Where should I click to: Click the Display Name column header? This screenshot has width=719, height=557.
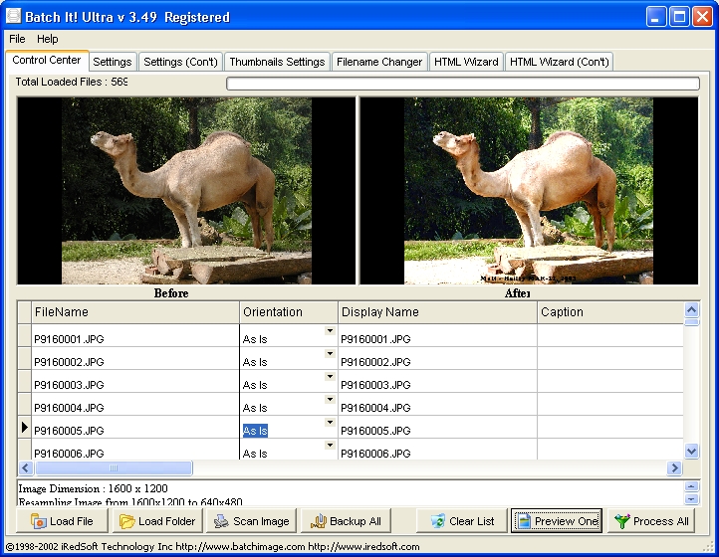point(437,312)
